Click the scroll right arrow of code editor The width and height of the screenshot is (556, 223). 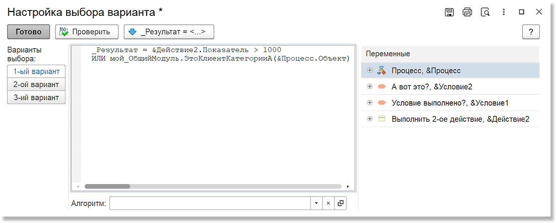click(348, 186)
